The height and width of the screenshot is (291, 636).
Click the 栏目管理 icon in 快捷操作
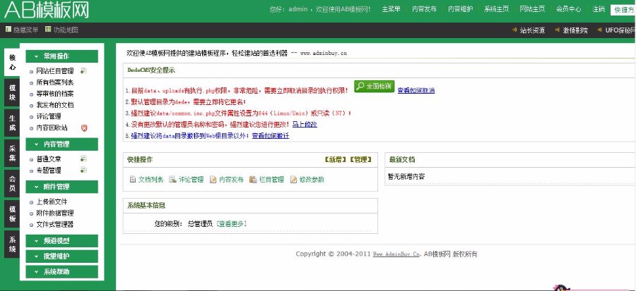[253, 180]
